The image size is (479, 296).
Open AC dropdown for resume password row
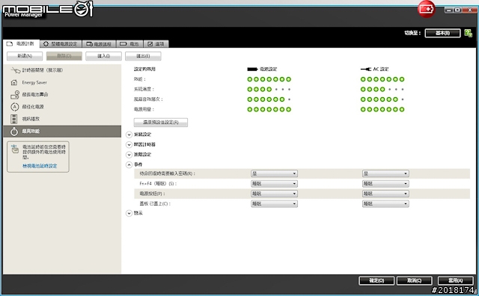pos(385,173)
